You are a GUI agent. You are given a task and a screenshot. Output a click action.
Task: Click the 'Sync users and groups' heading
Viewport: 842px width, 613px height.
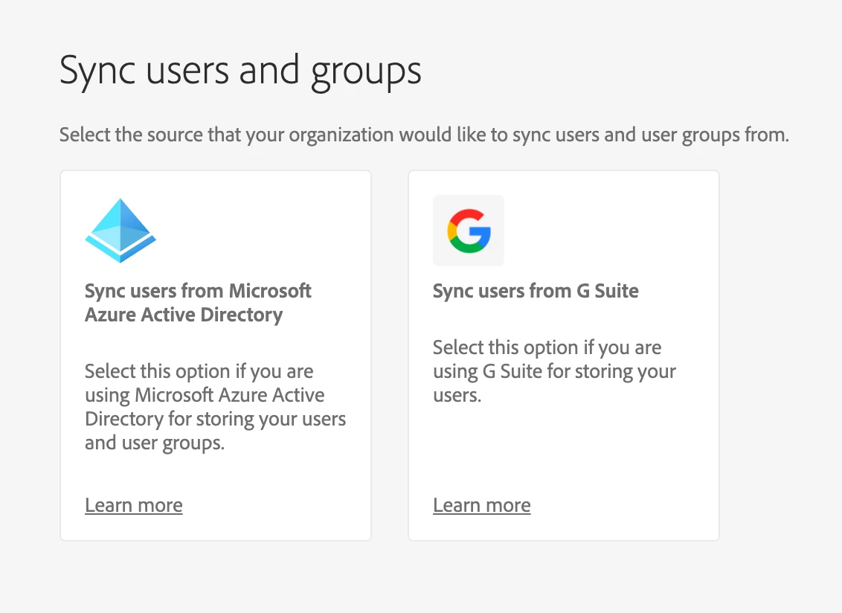[240, 71]
